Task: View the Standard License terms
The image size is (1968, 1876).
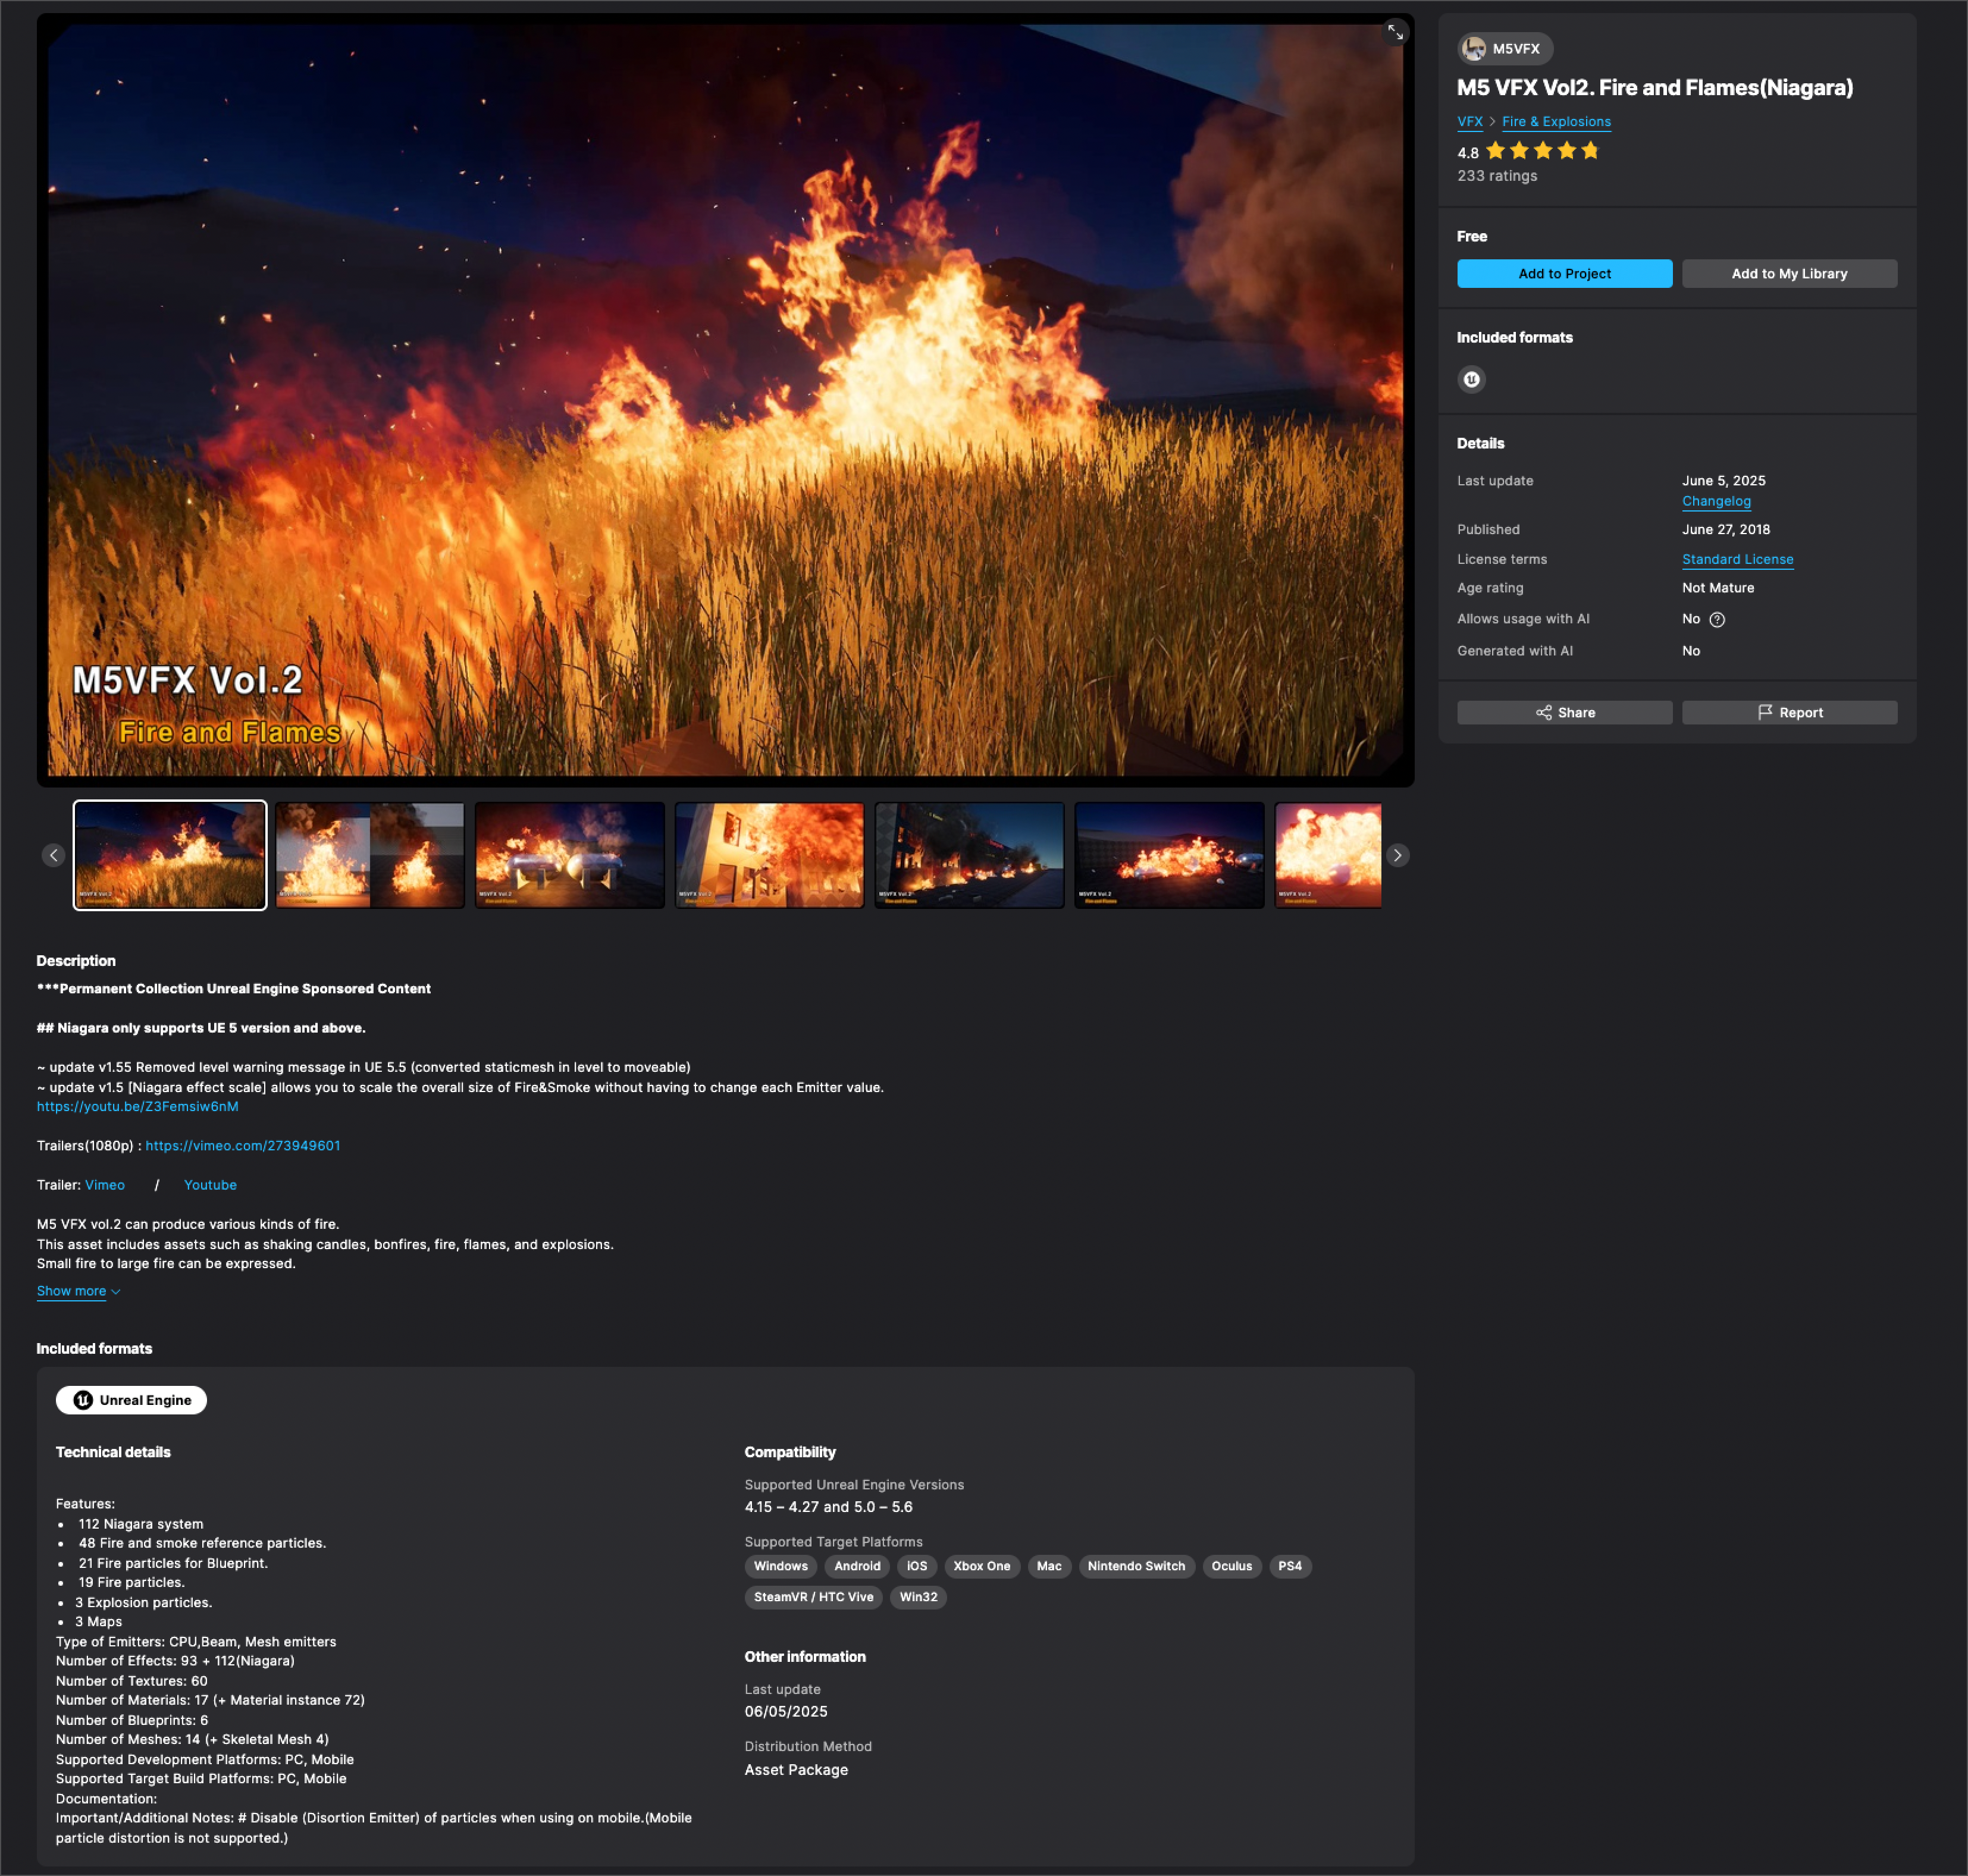Action: coord(1737,559)
